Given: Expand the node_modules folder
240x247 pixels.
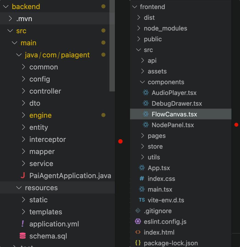Looking at the screenshot, I should pyautogui.click(x=139, y=28).
